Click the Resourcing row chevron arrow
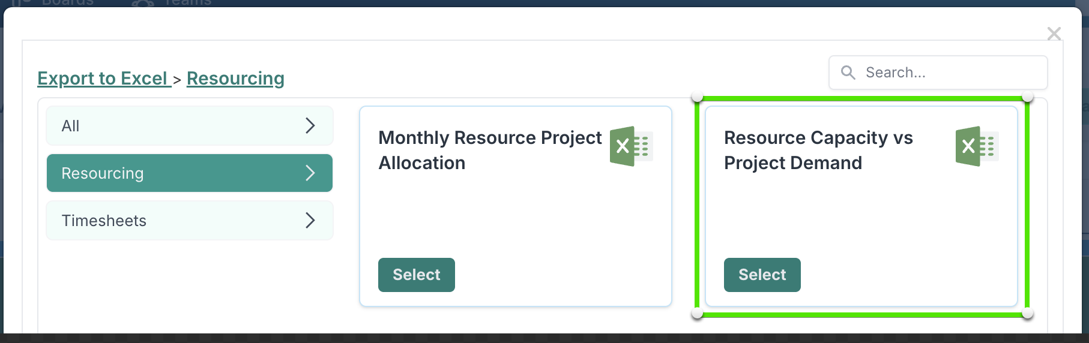 click(x=310, y=173)
